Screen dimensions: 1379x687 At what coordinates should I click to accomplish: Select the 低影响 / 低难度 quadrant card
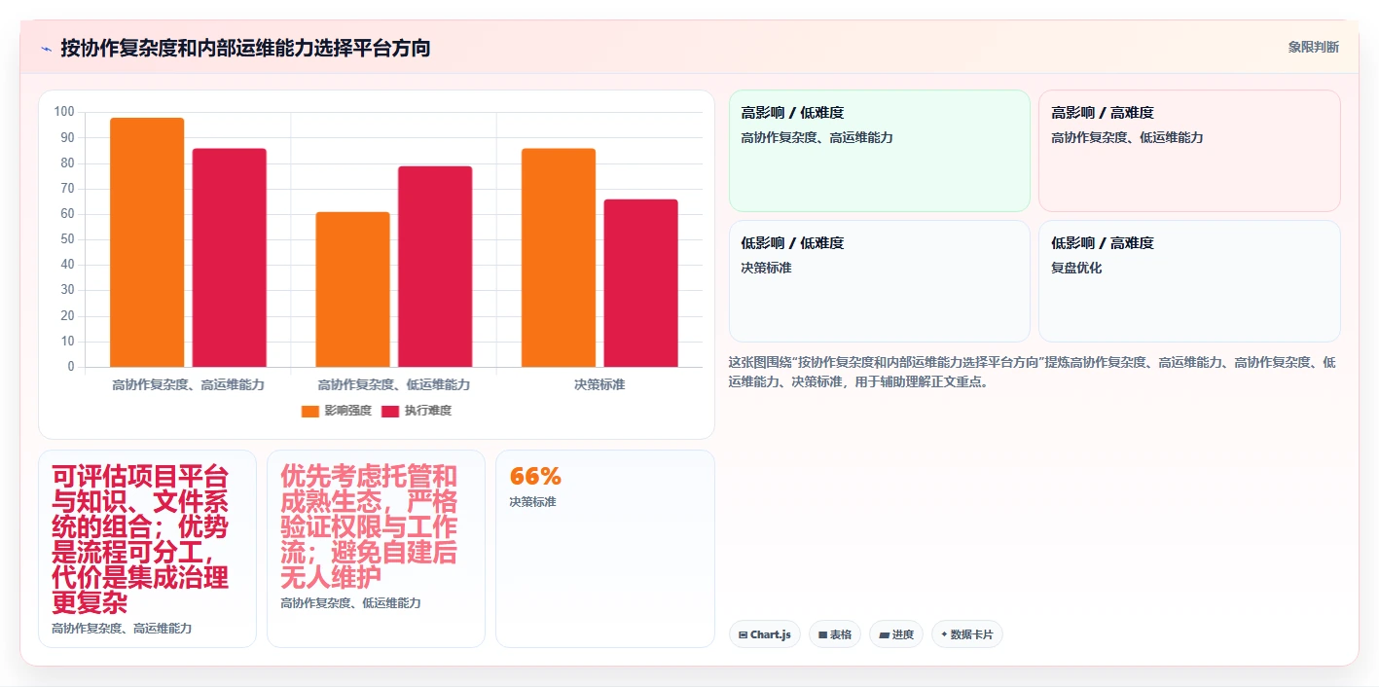[880, 281]
